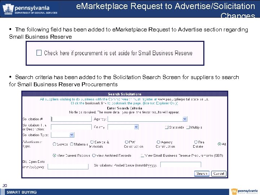The image size is (260, 195).
Task: Check the Small Business Reserve set-aside checkbox
Action: tap(39, 53)
